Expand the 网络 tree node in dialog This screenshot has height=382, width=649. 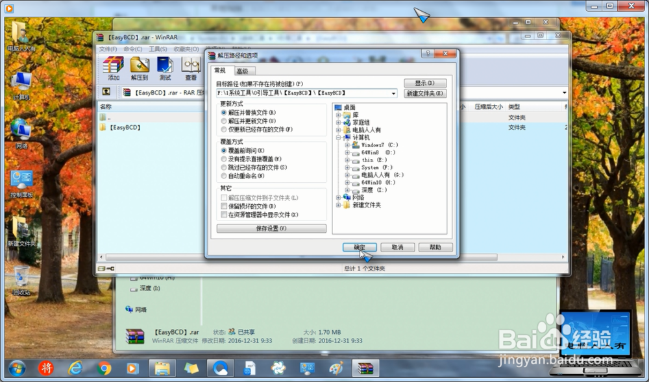(x=339, y=198)
